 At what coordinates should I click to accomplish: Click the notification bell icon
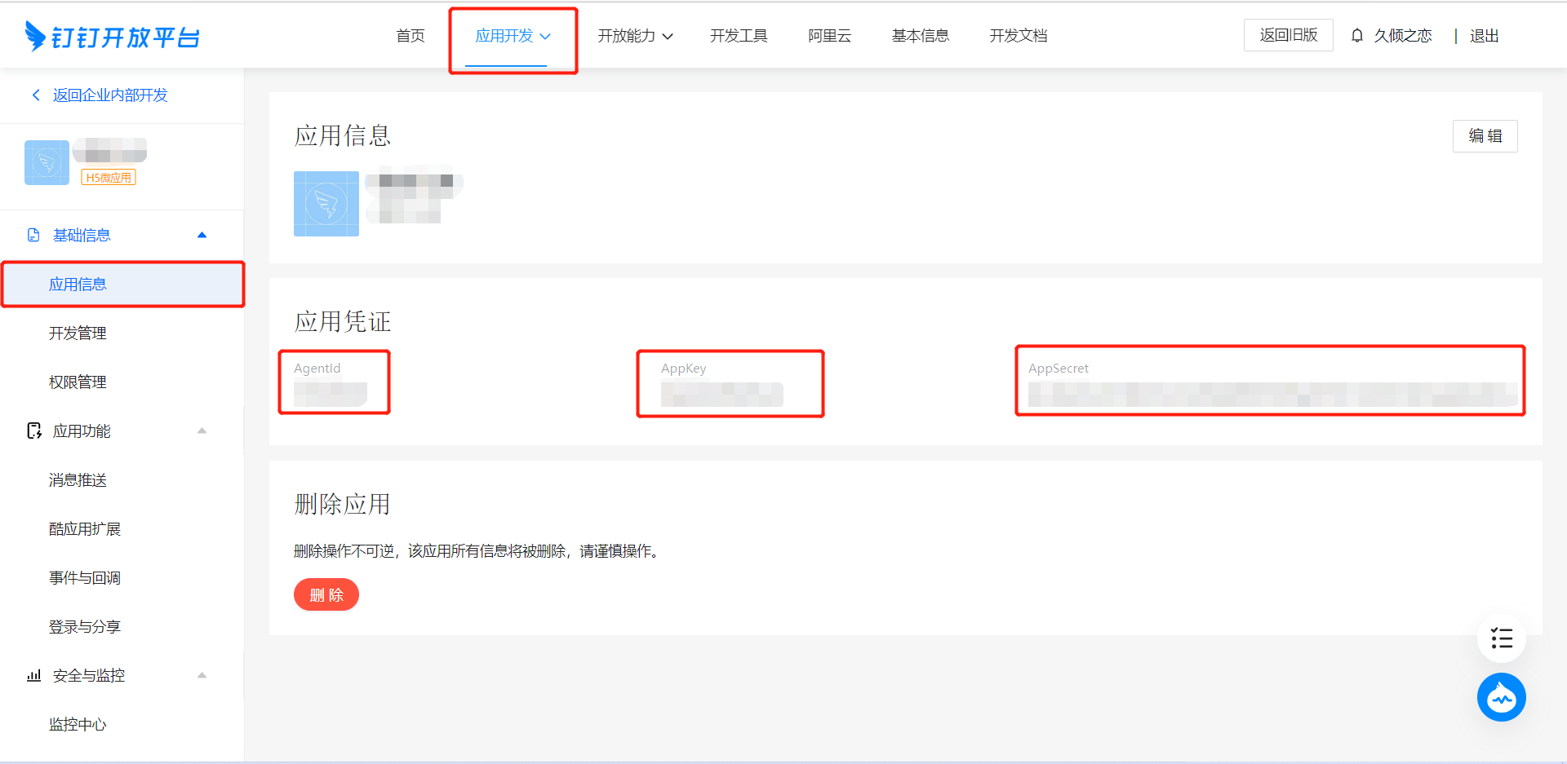1356,35
